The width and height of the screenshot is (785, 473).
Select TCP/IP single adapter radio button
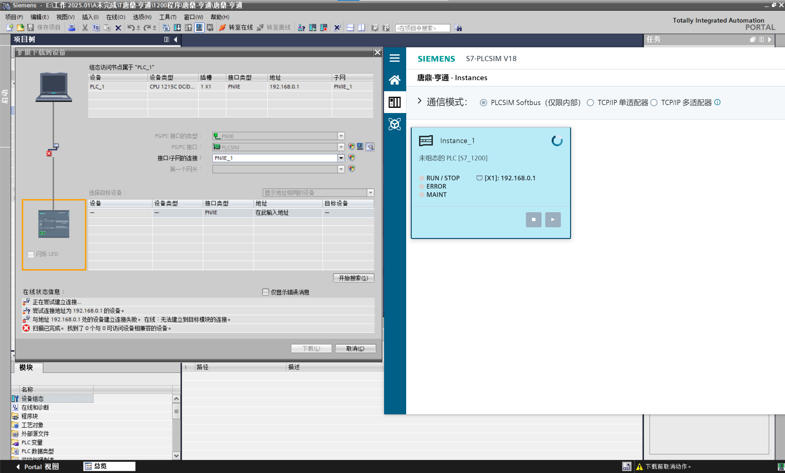coord(590,103)
